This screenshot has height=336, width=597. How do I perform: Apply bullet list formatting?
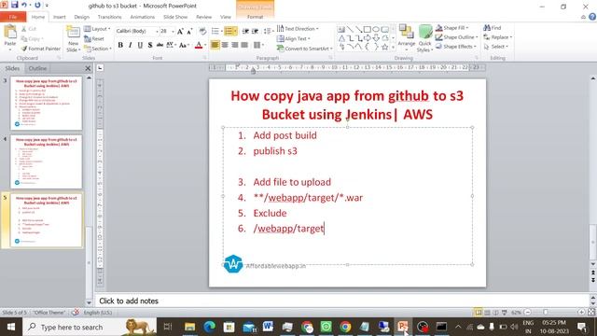(215, 31)
